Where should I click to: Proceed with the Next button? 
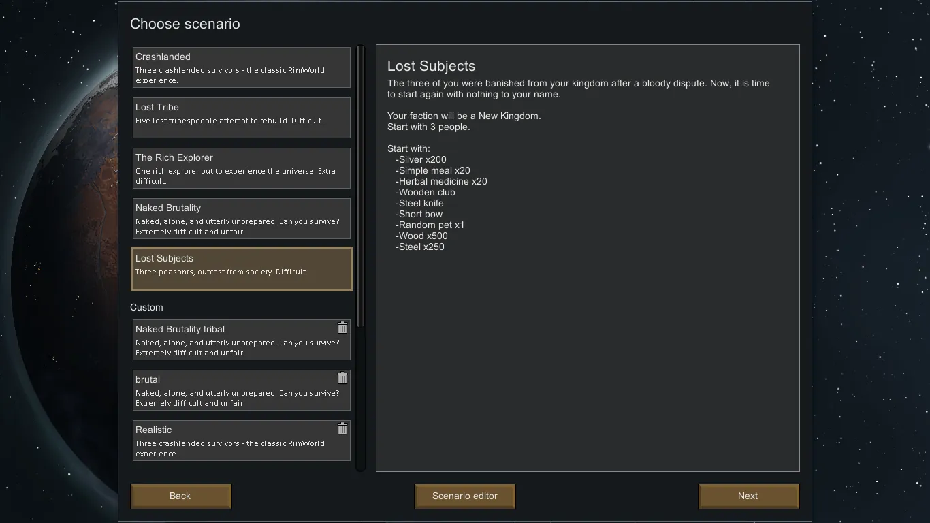(748, 496)
